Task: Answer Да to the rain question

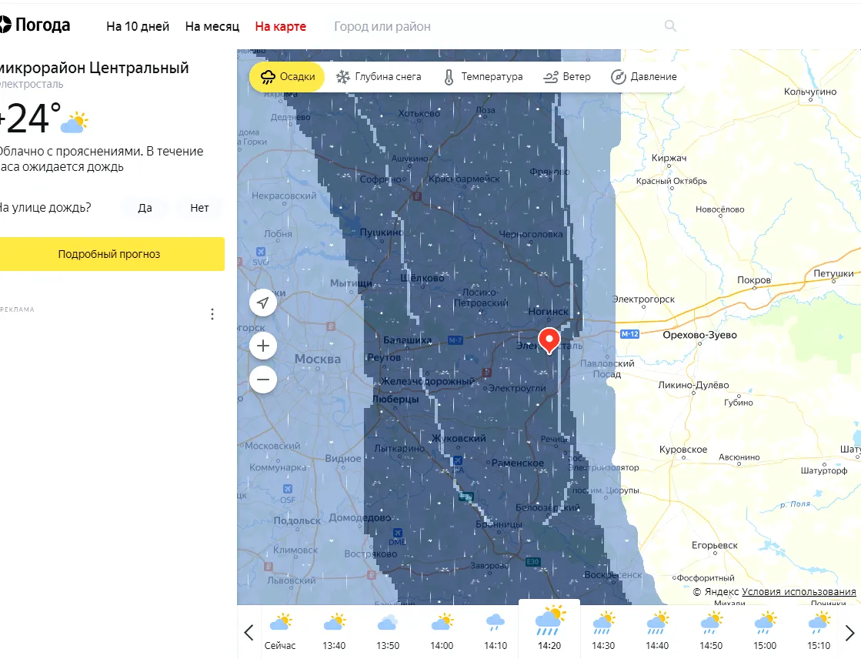Action: pos(145,208)
